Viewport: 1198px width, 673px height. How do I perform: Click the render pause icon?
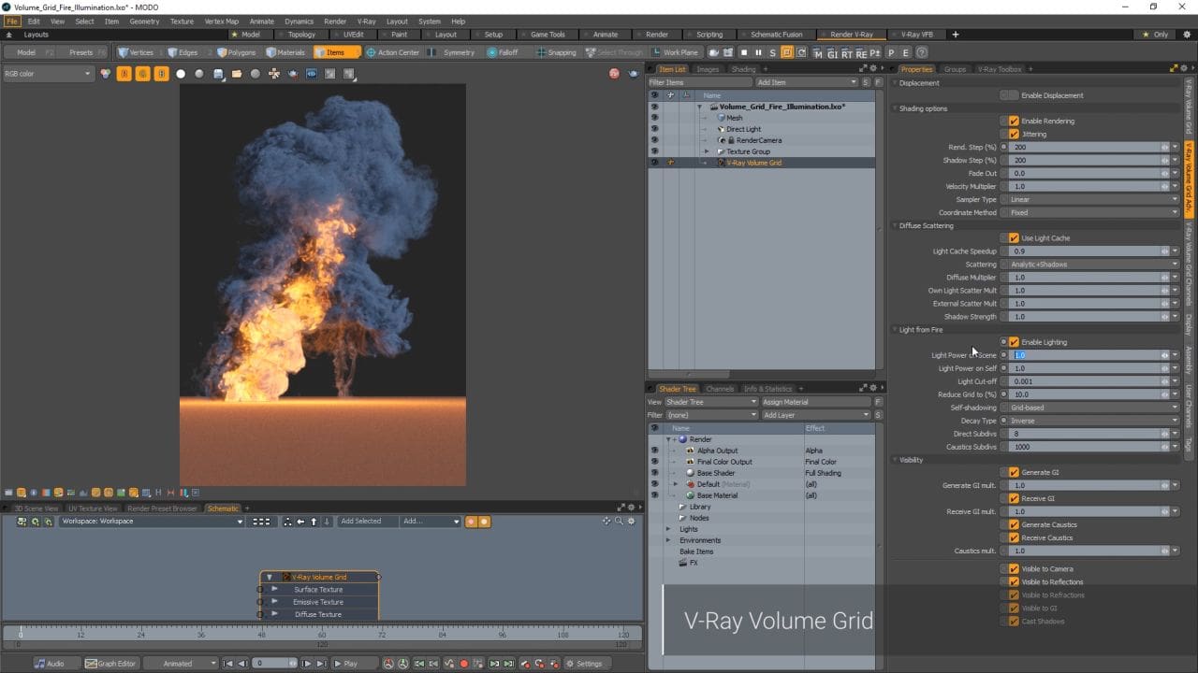coord(758,52)
